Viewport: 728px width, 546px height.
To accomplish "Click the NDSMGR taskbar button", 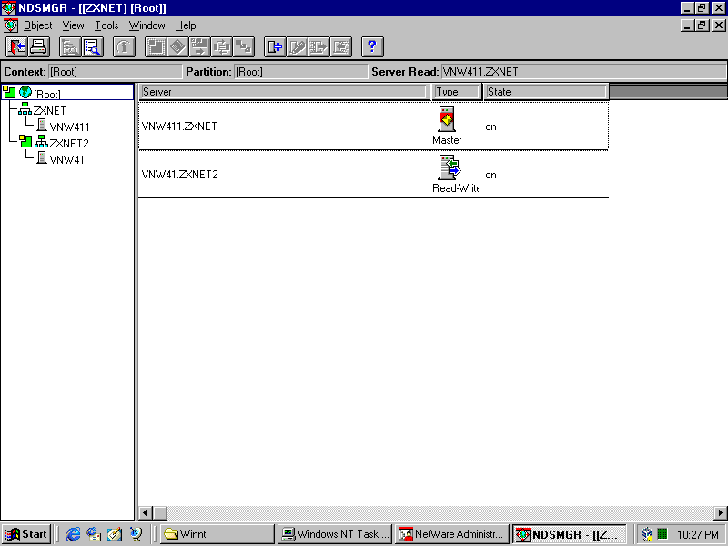I will pyautogui.click(x=570, y=534).
